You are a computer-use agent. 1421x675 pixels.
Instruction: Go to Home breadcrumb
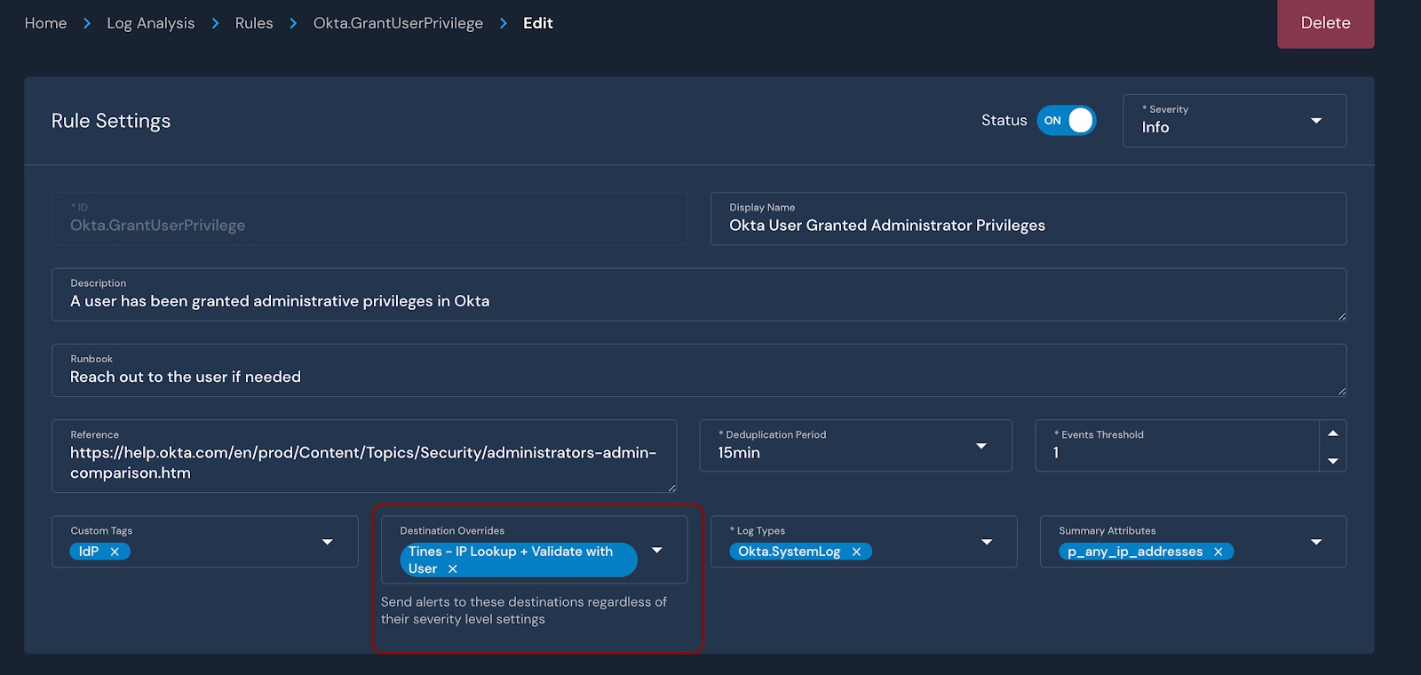[x=45, y=23]
